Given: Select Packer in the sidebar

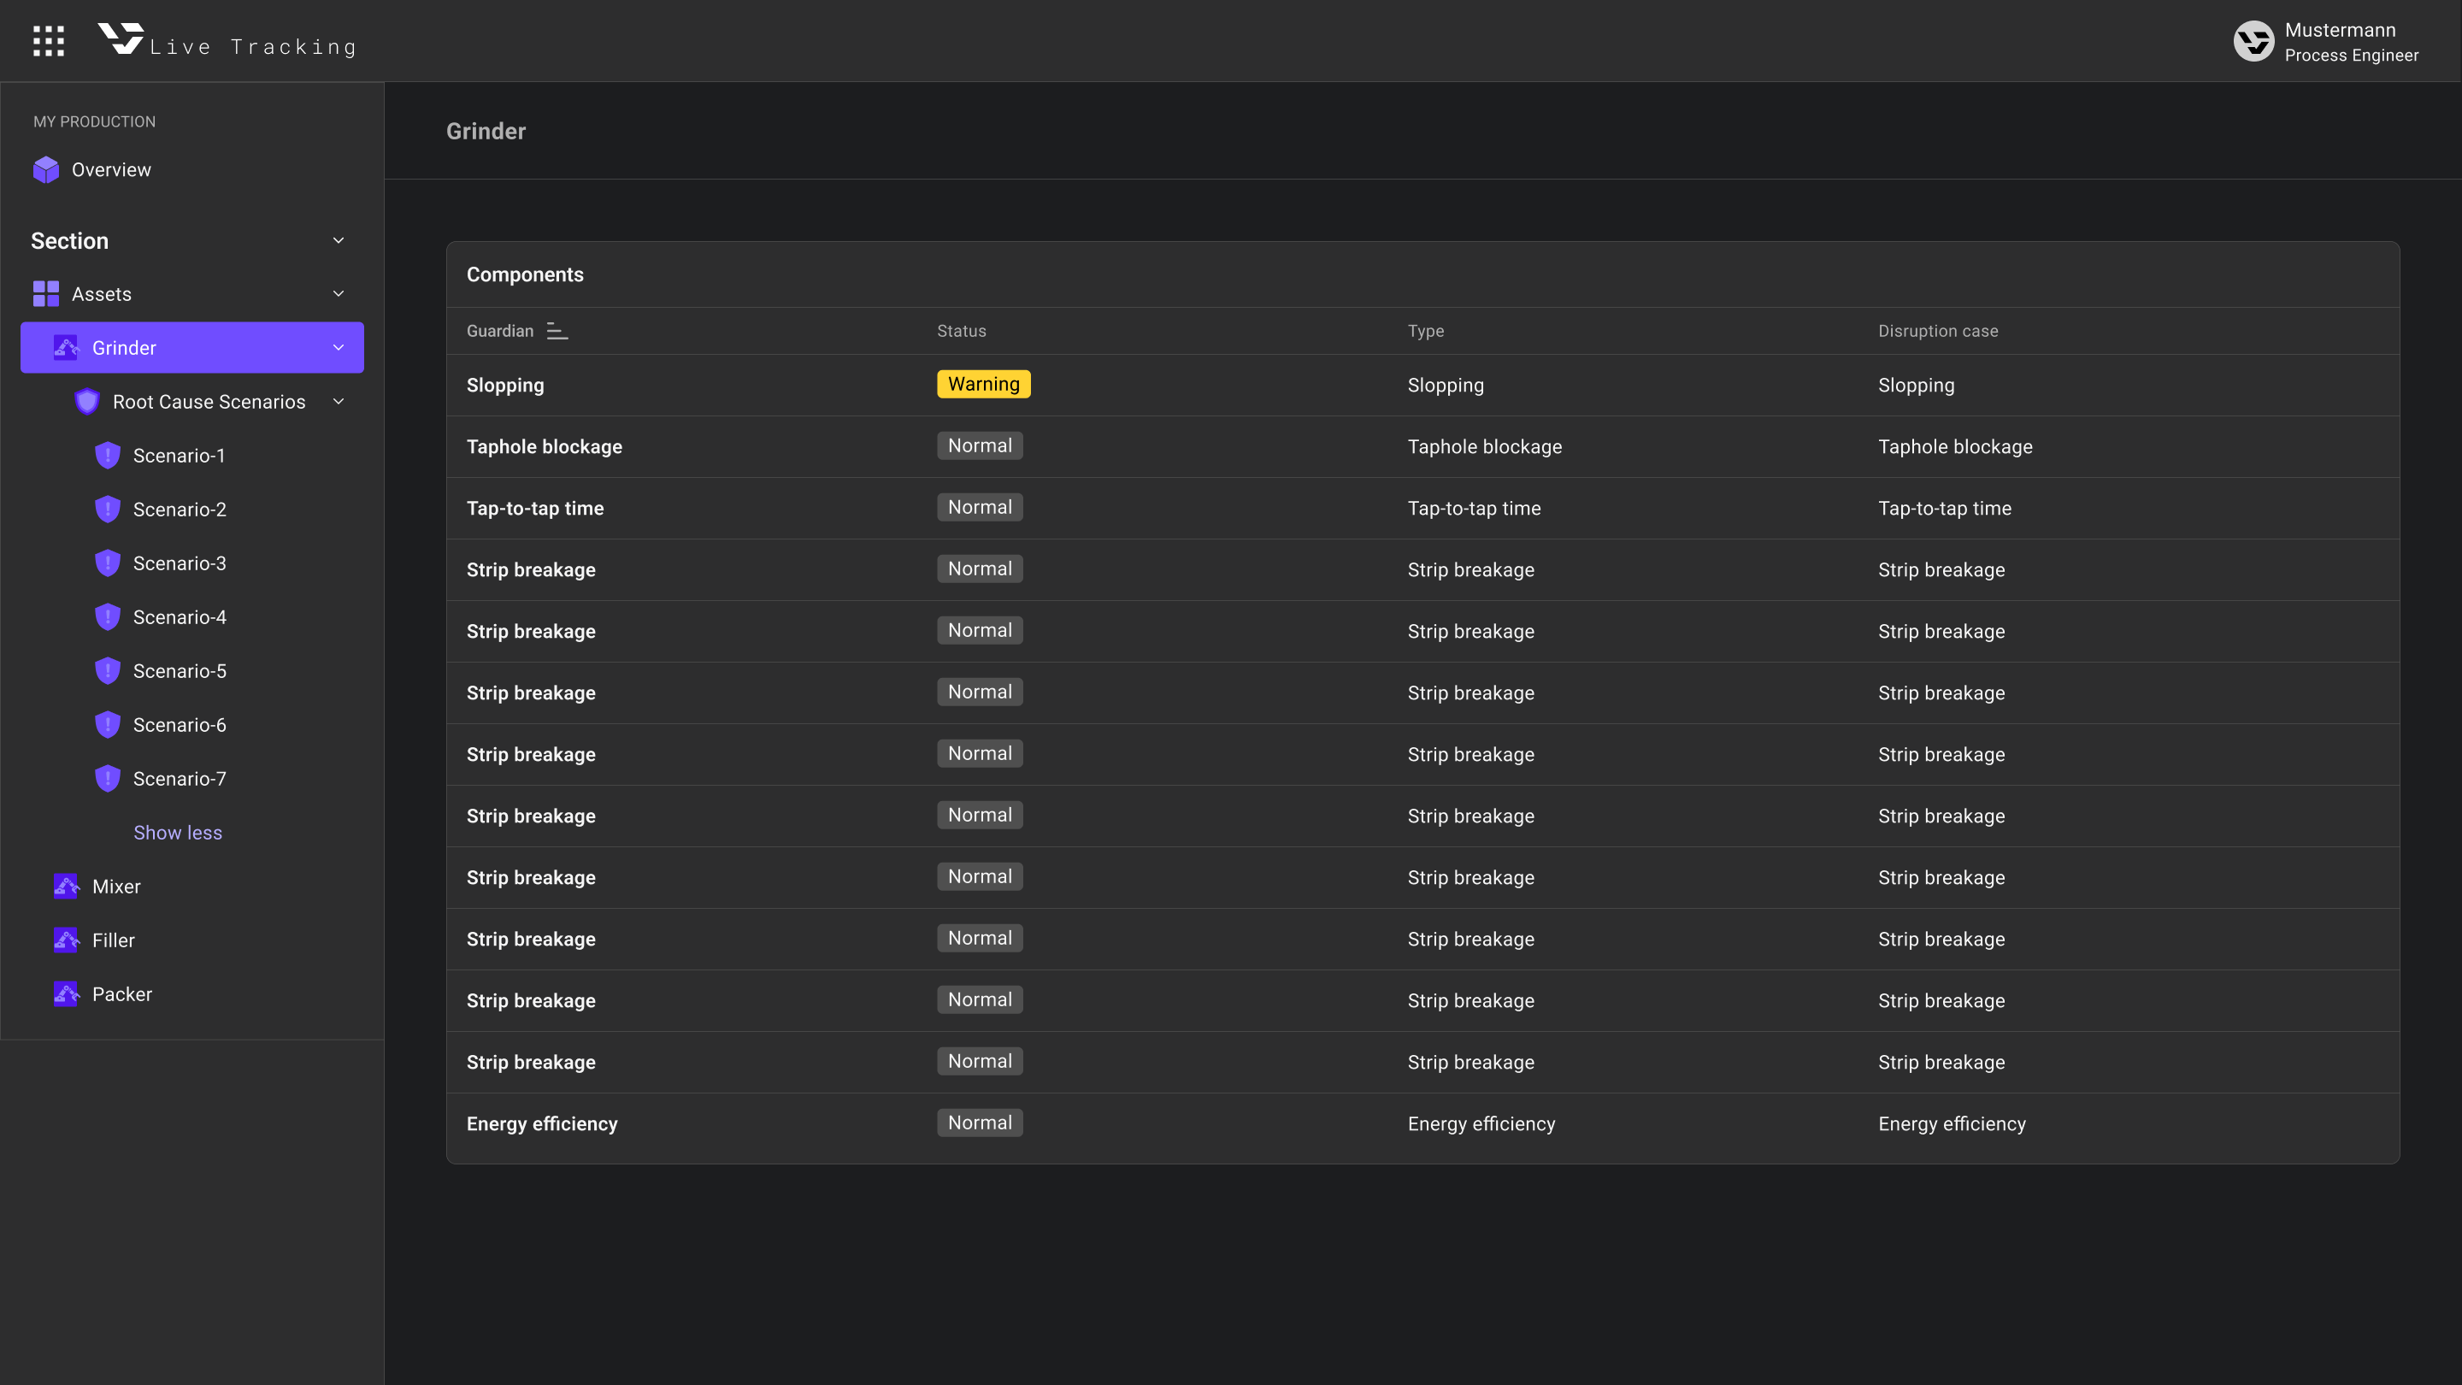Looking at the screenshot, I should click(x=192, y=994).
